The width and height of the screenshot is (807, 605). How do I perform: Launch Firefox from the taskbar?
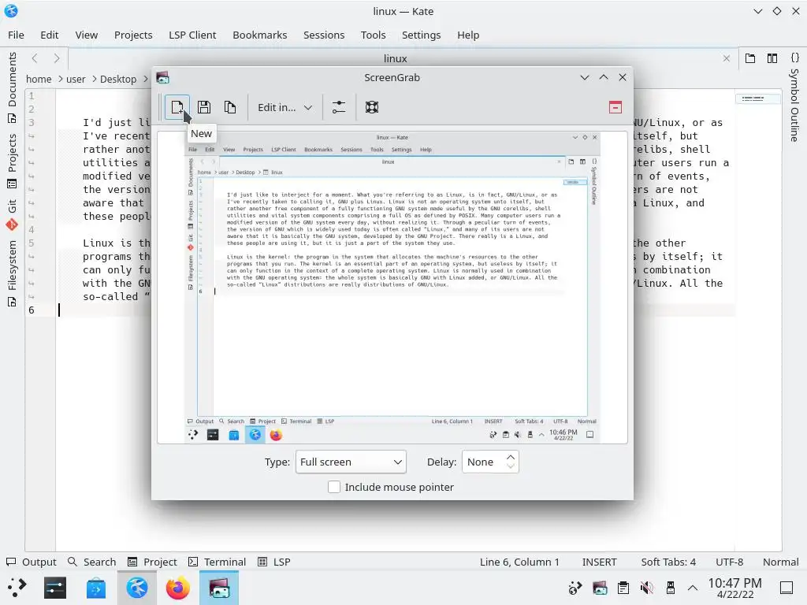[x=177, y=588]
